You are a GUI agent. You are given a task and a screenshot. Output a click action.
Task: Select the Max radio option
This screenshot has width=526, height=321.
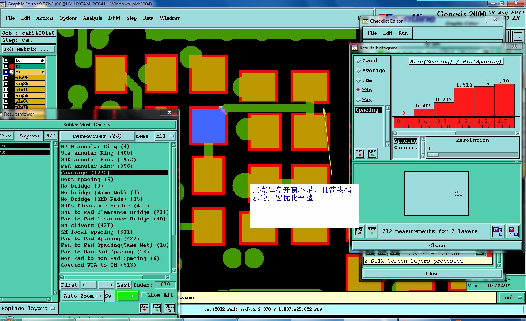coord(358,100)
